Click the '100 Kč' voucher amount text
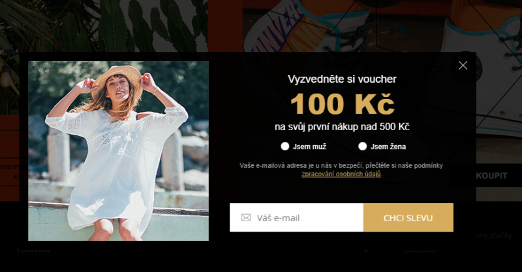Image resolution: width=522 pixels, height=272 pixels. pyautogui.click(x=343, y=104)
